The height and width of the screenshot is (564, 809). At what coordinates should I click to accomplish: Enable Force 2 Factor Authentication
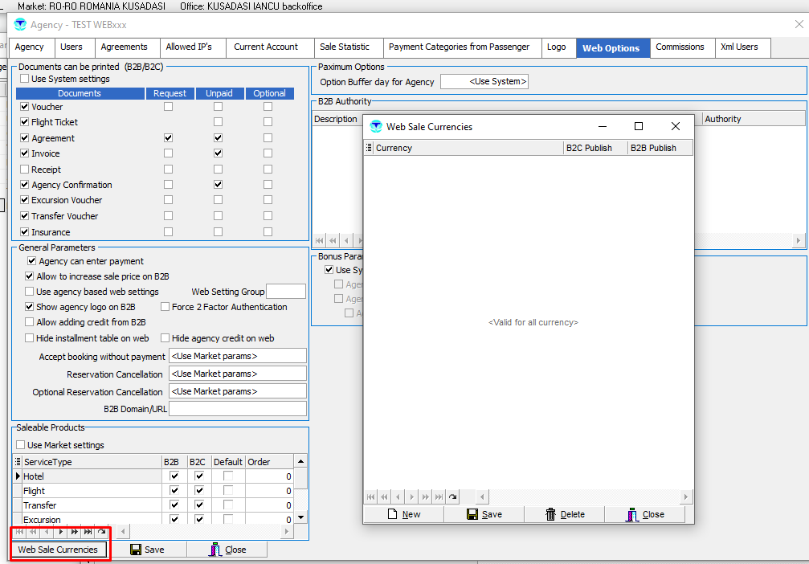[165, 307]
